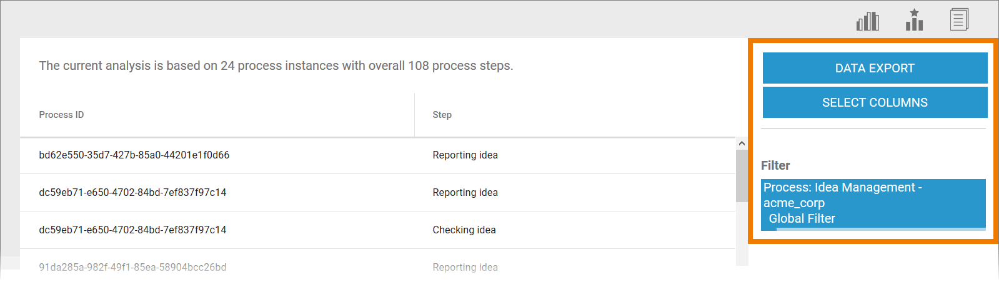The image size is (999, 282).
Task: Click dc59eb71 ID beside Checking idea
Action: point(132,230)
